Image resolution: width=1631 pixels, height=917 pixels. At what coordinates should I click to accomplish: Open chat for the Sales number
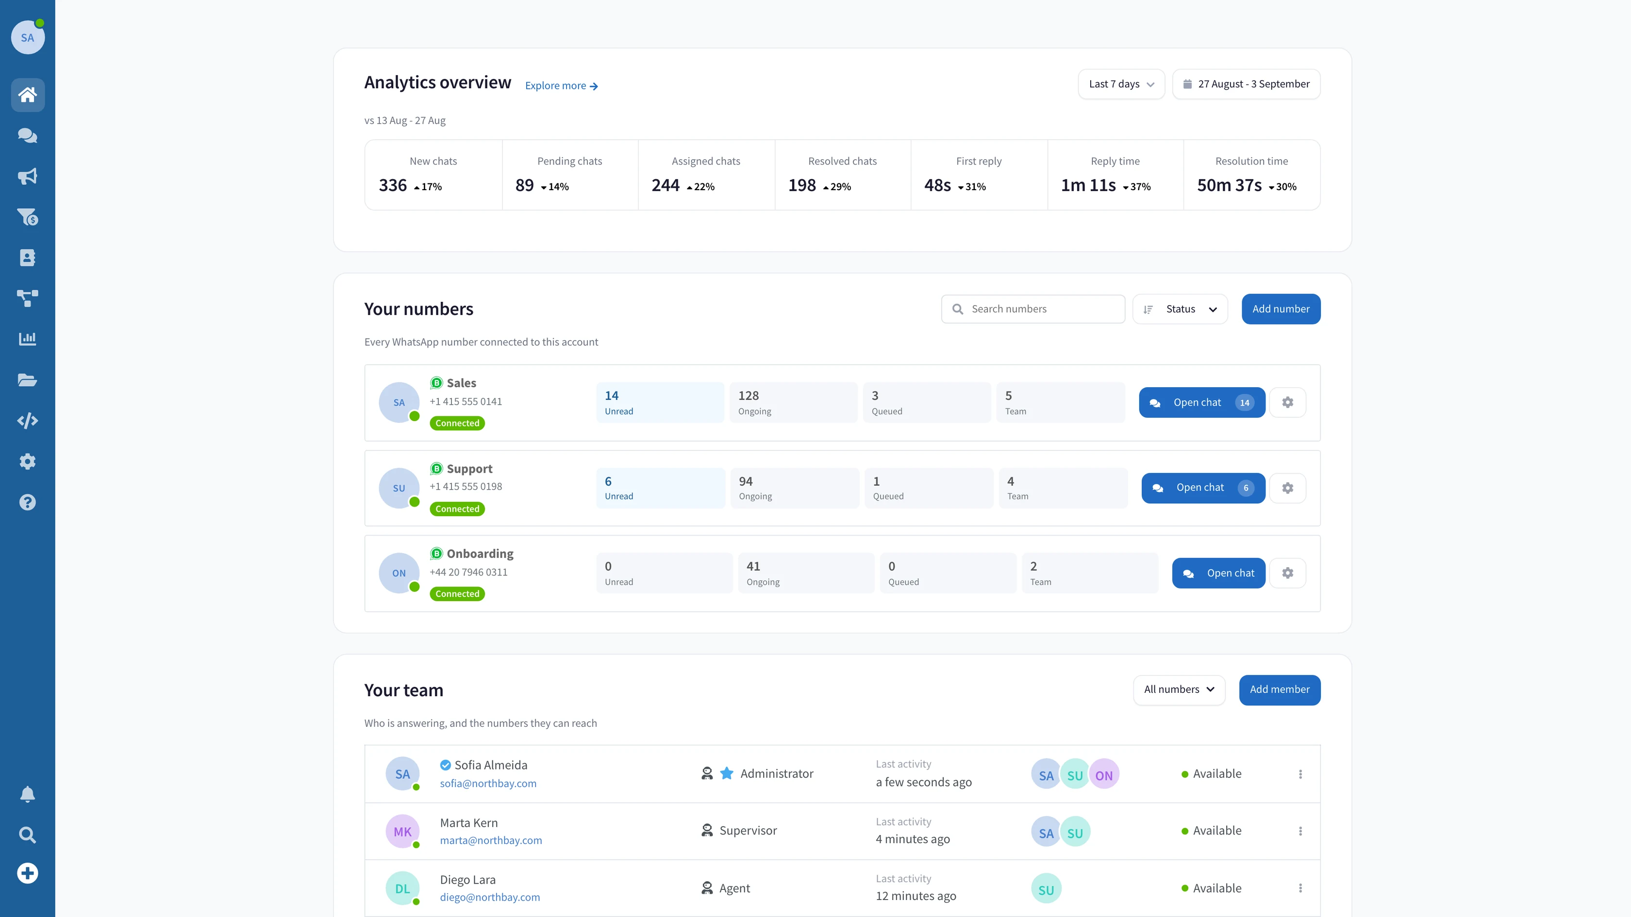tap(1202, 403)
